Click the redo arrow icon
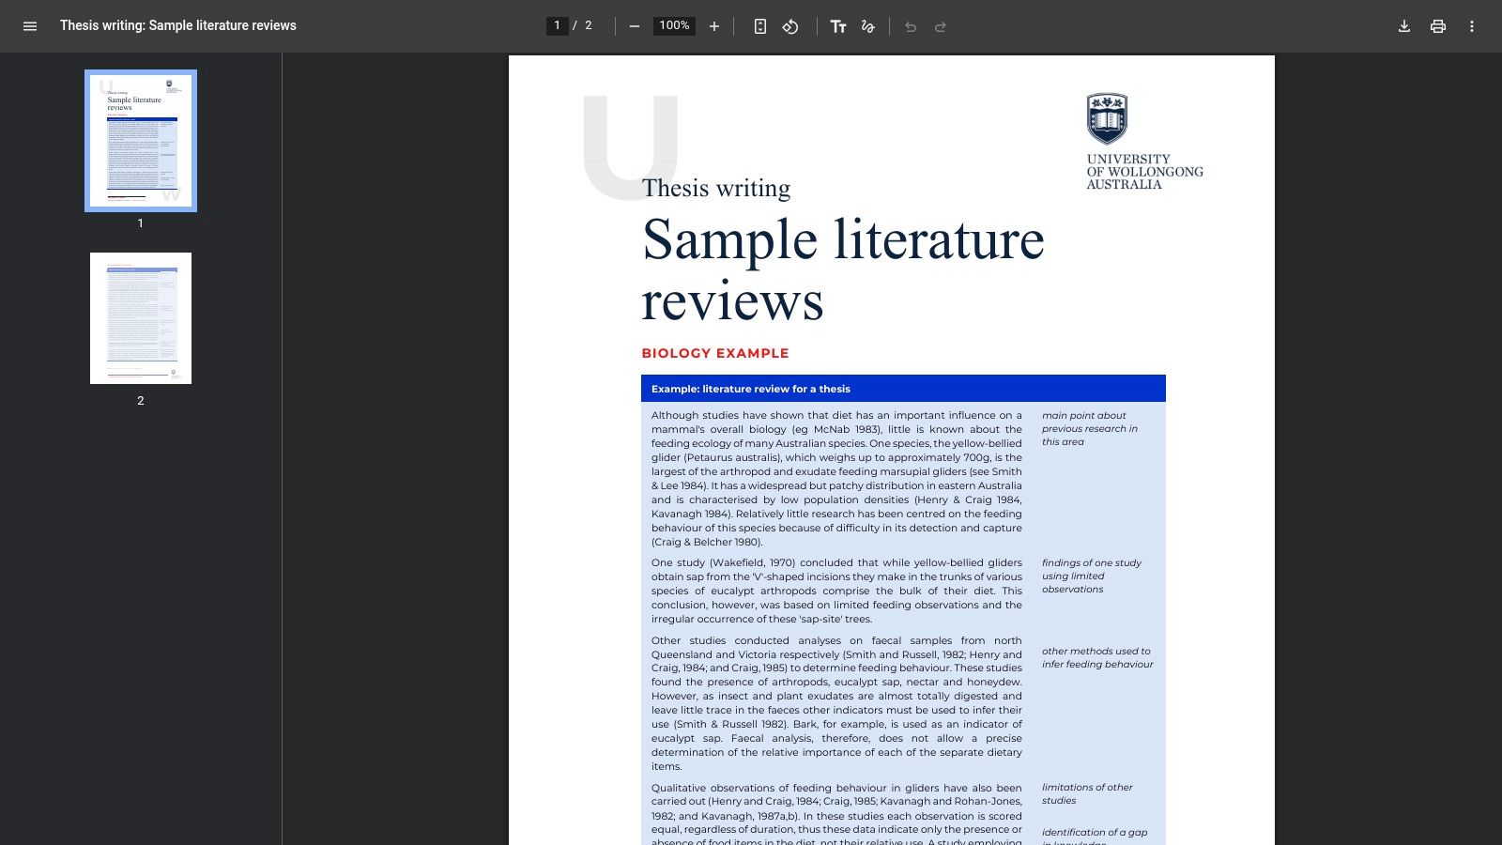Screen dimensions: 1502x845 (x=941, y=26)
